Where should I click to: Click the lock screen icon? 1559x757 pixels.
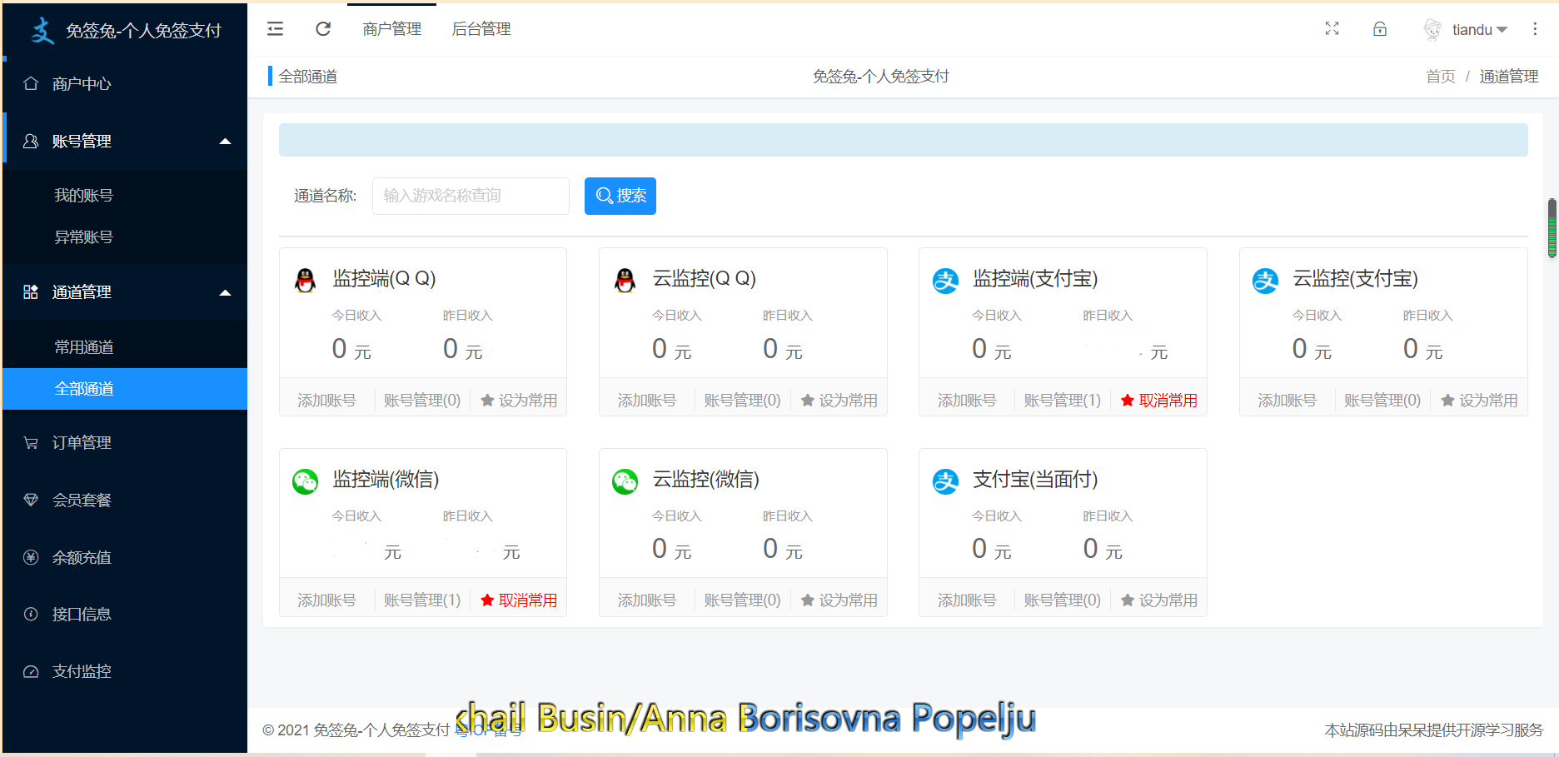point(1380,29)
